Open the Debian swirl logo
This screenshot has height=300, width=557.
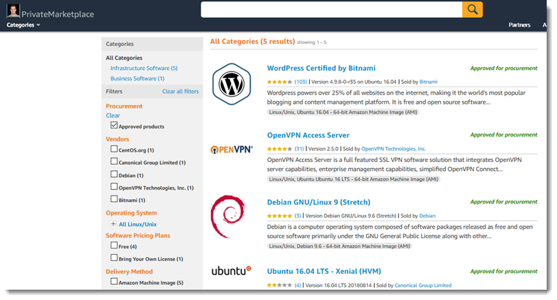tap(228, 216)
